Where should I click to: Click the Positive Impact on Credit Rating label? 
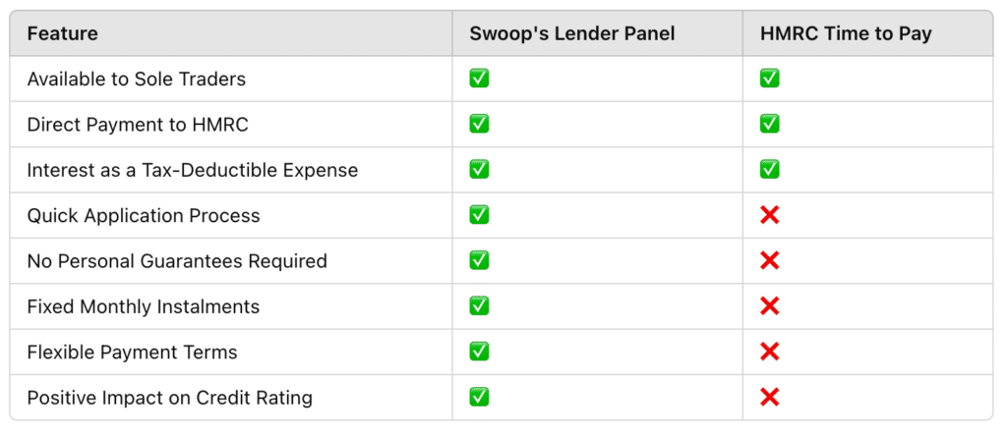[x=169, y=398]
